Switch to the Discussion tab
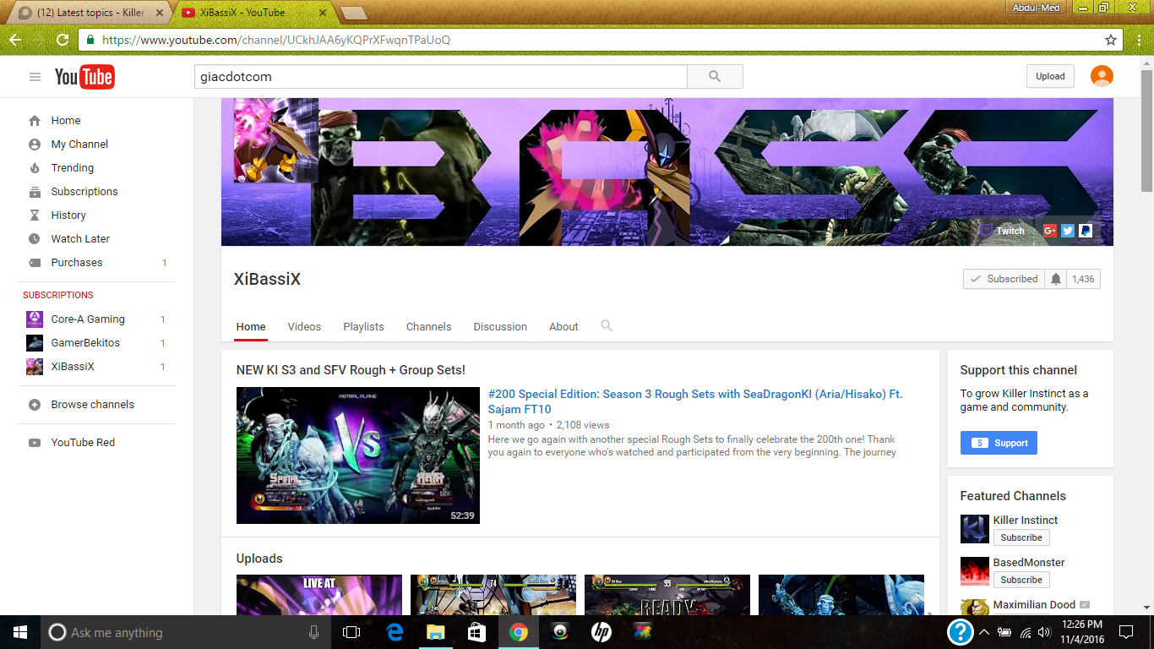Screen dimensions: 1154x649 (500, 326)
